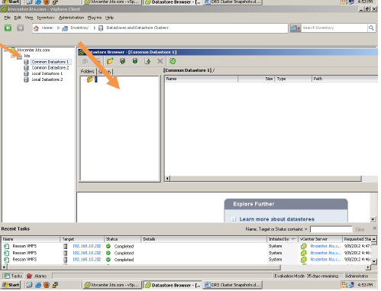This screenshot has width=381, height=291.
Task: Click the magnifier button beside Search Inventory
Action: coord(371,27)
